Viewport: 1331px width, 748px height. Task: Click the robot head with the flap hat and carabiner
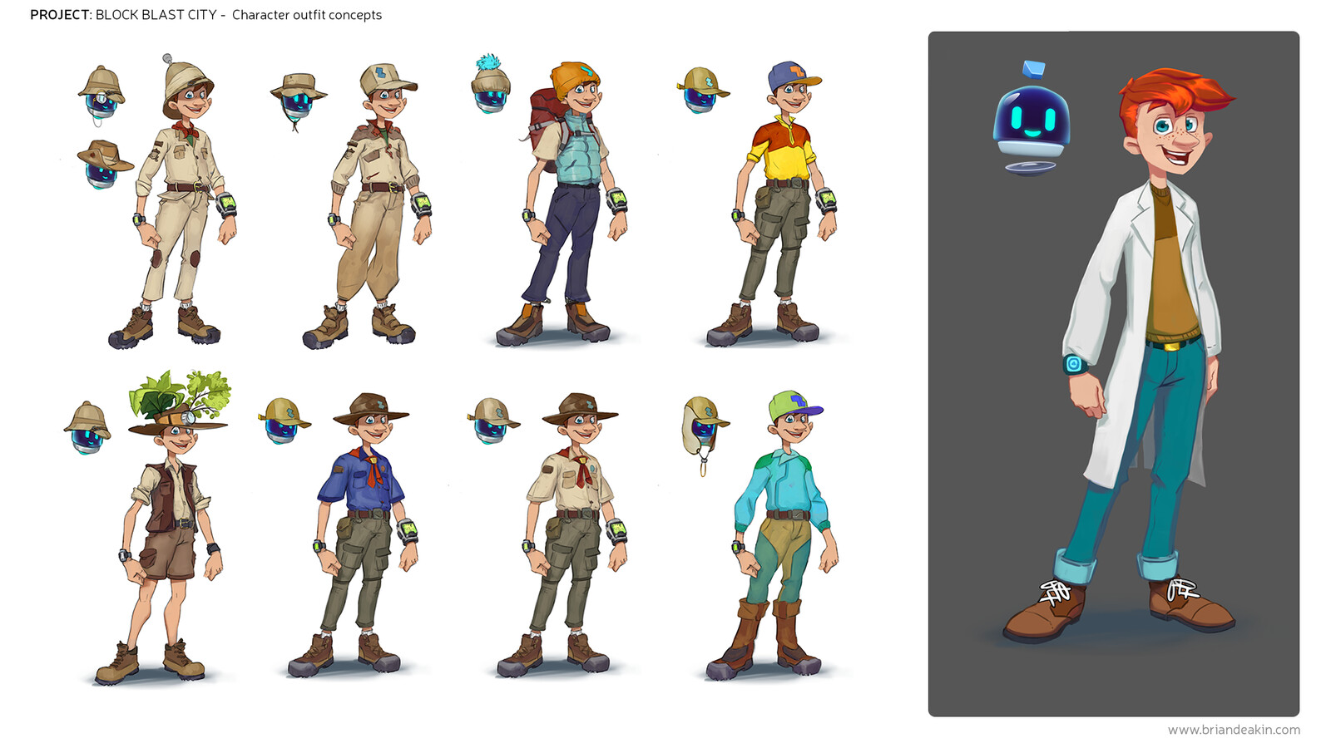point(704,434)
